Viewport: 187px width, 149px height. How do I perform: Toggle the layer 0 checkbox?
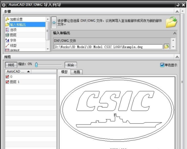point(7,77)
